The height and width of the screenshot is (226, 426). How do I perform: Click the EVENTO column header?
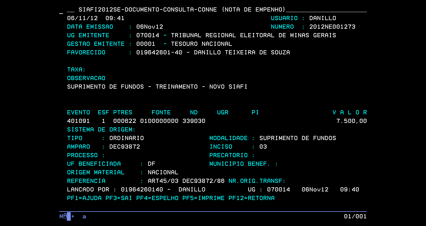tap(78, 113)
